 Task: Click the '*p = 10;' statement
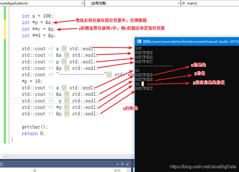32,81
